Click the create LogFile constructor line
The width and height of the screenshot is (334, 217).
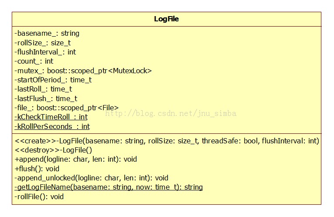click(167, 141)
